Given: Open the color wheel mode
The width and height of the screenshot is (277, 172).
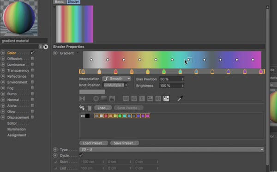Looking at the screenshot, I should coord(96,98).
